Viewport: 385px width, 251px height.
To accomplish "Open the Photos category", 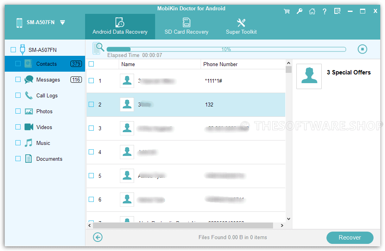I will [x=44, y=111].
